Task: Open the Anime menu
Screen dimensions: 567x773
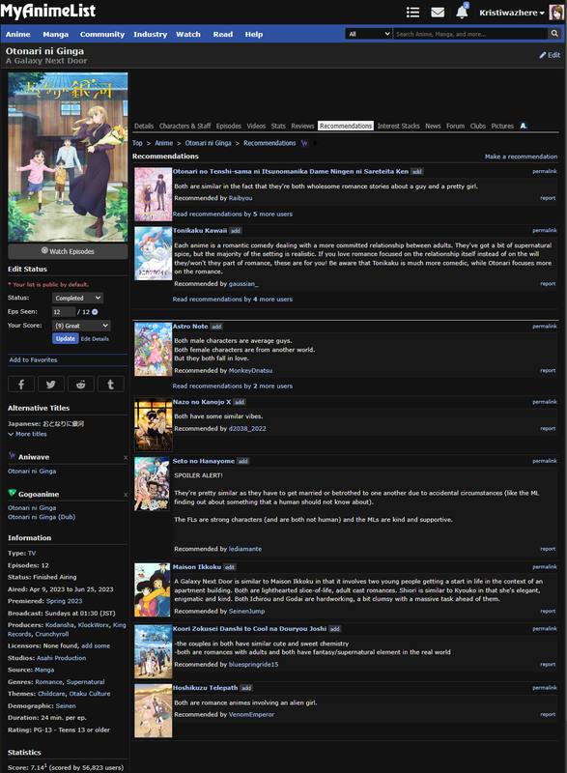Action: pos(17,34)
